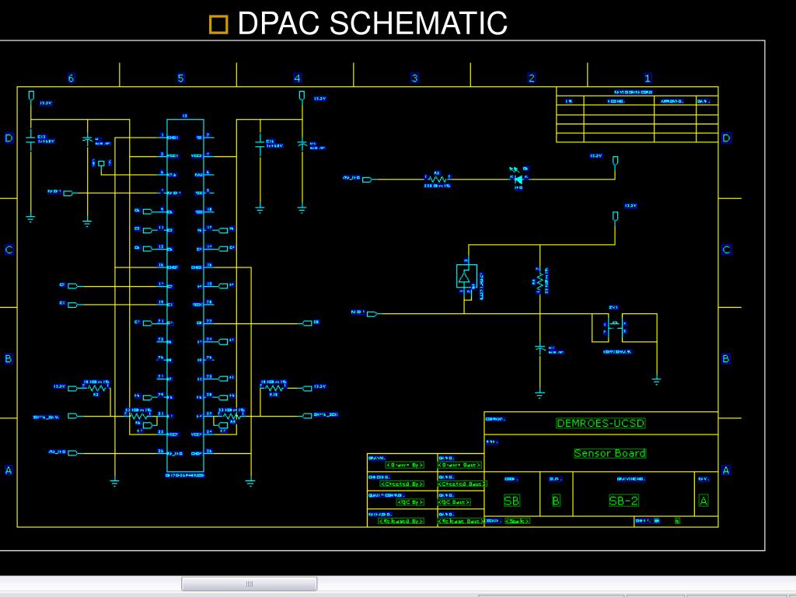Click zone column number "3" at the top

pyautogui.click(x=414, y=79)
